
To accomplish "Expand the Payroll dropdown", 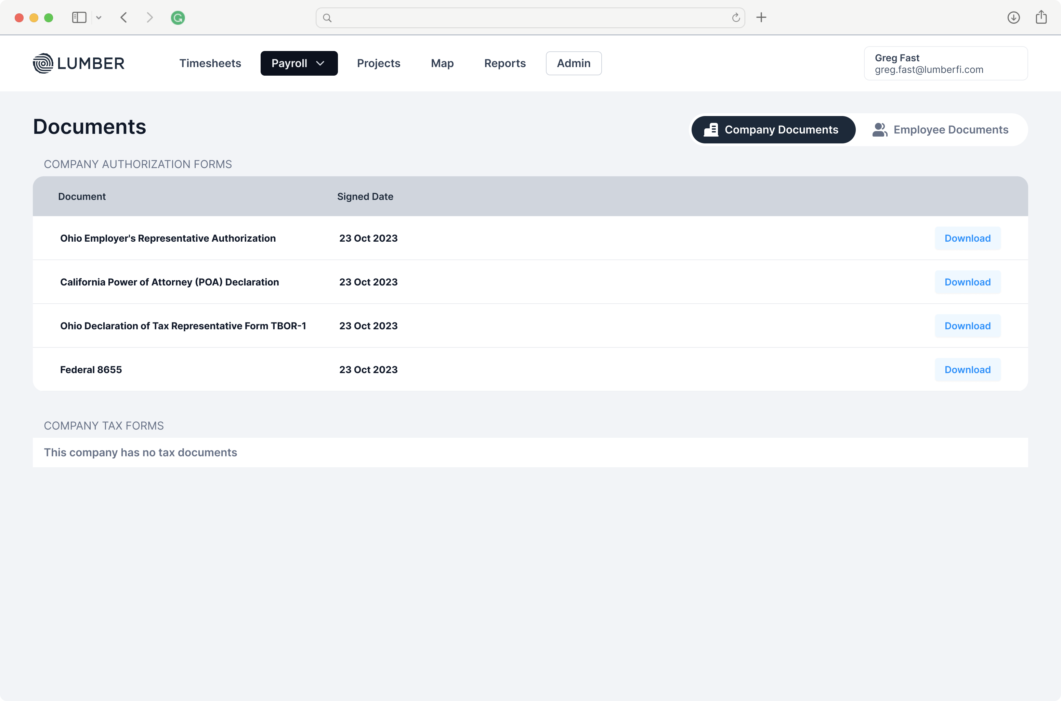I will (299, 63).
